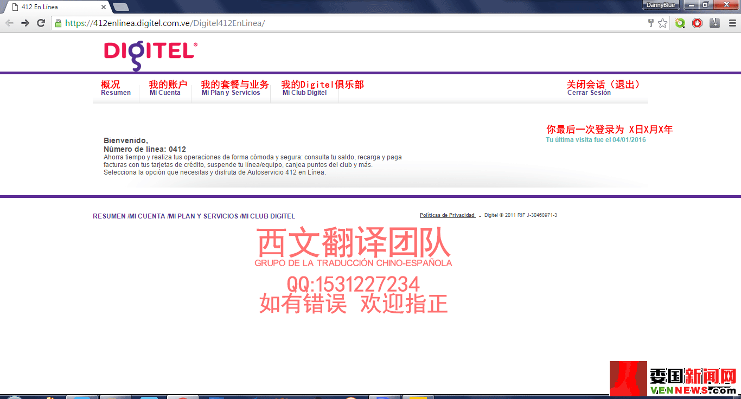Open the Mi Club Digitel menu
Screen dimensions: 741x399
click(x=305, y=93)
